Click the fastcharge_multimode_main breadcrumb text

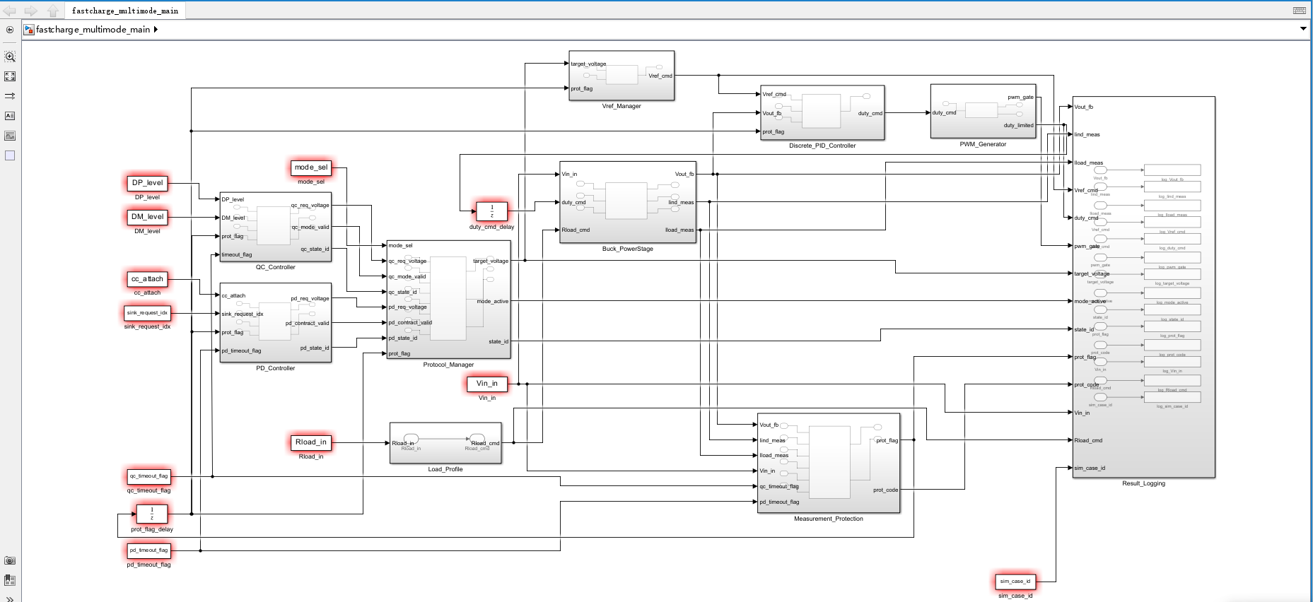93,30
